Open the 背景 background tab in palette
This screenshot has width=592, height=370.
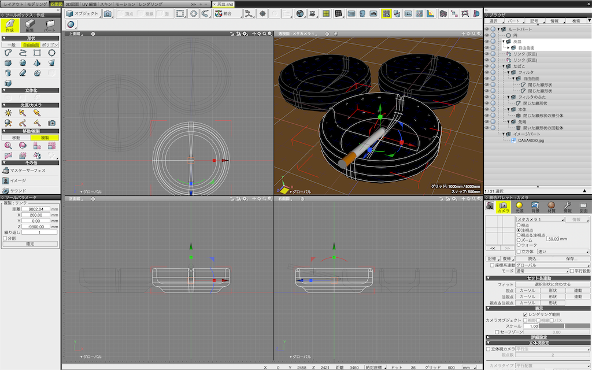(x=535, y=207)
